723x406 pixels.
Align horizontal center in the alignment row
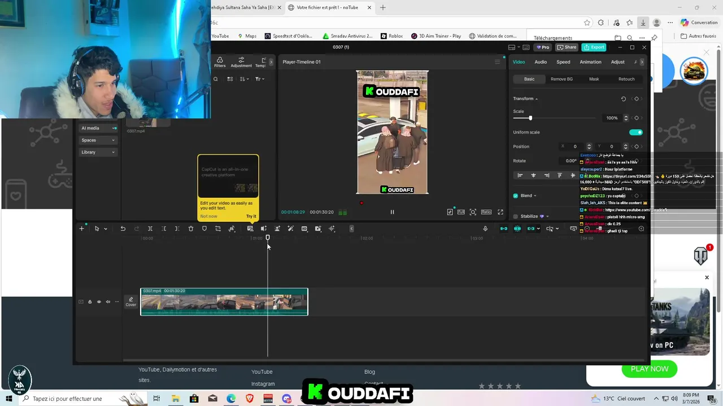pos(533,175)
